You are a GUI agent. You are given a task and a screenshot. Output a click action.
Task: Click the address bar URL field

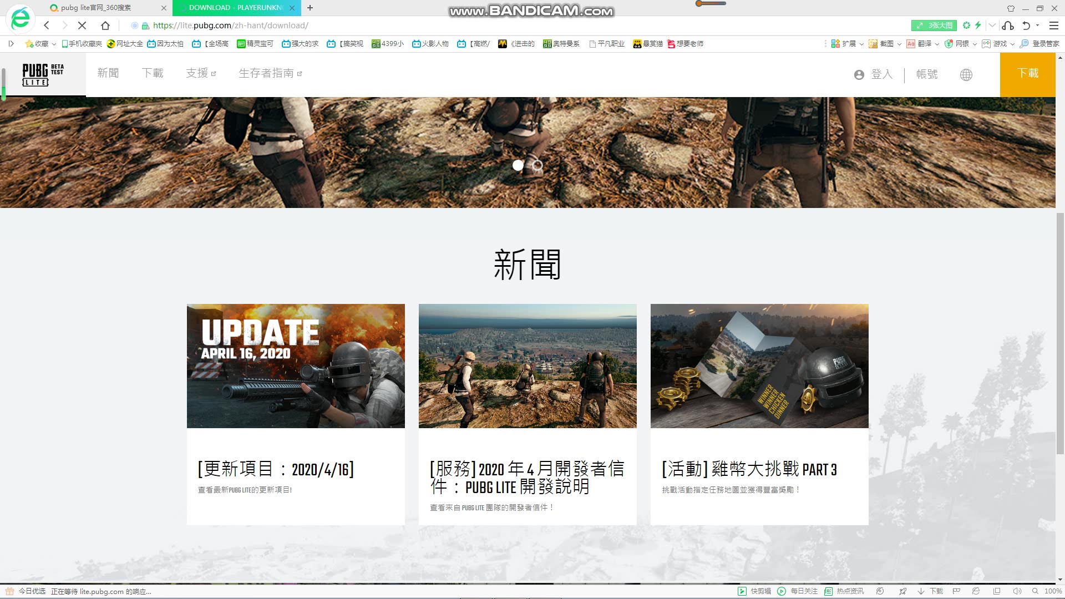pyautogui.click(x=230, y=26)
